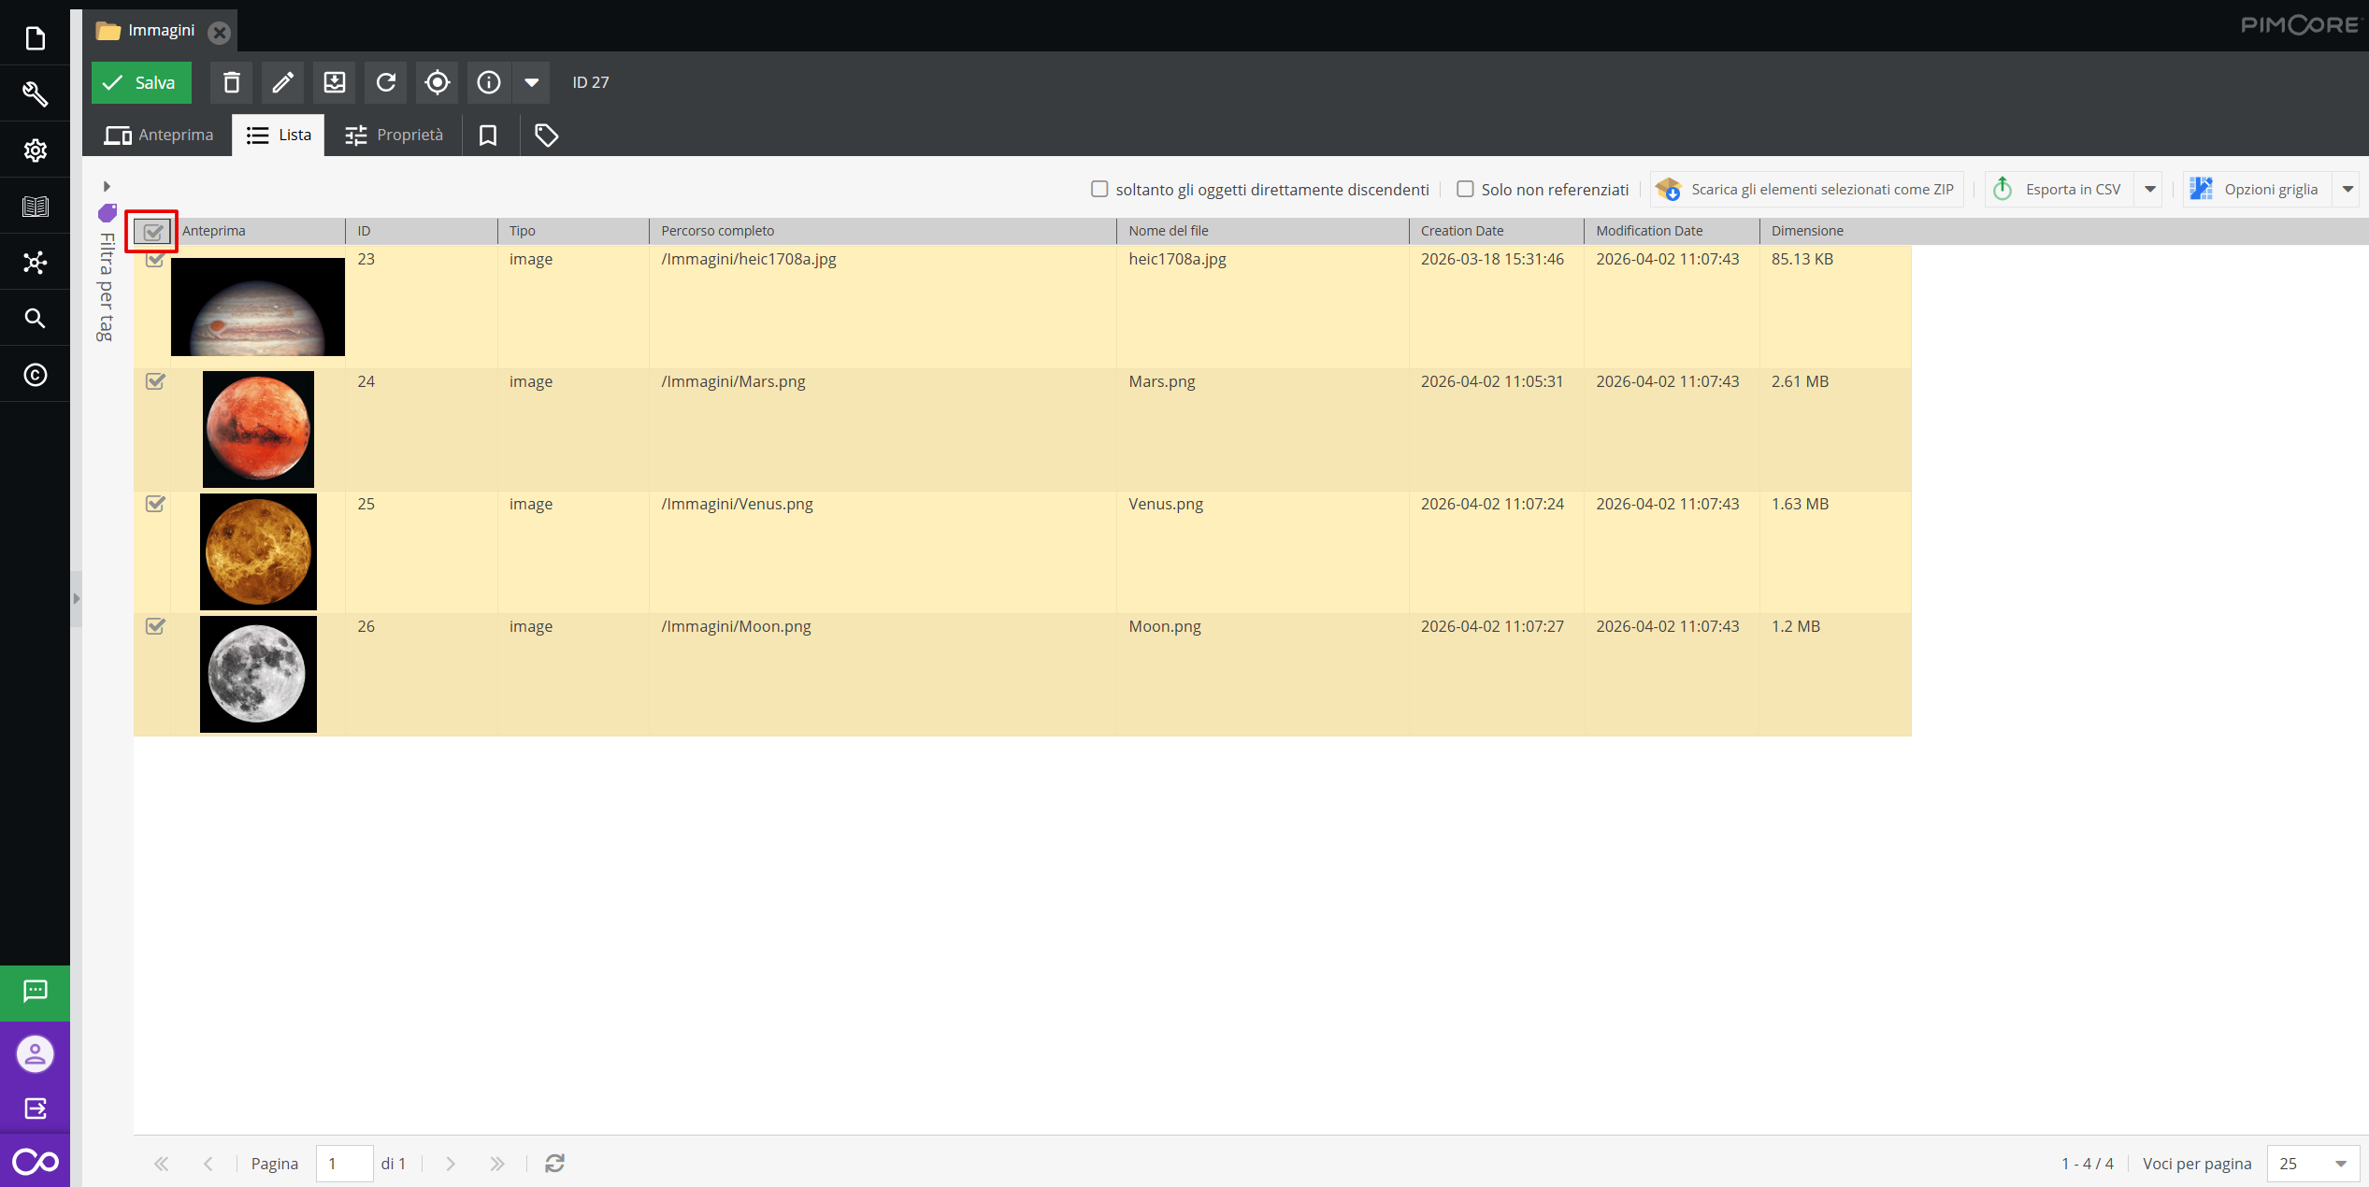Viewport: 2369px width, 1187px height.
Task: Open the bookmark notes tab icon
Action: [x=487, y=136]
